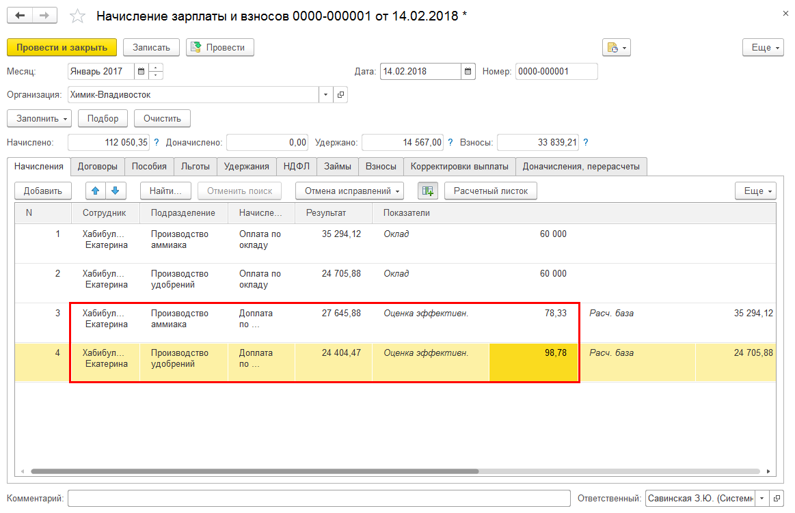Open the report icon dropdown in the toolbar
Image resolution: width=795 pixels, height=513 pixels.
616,47
